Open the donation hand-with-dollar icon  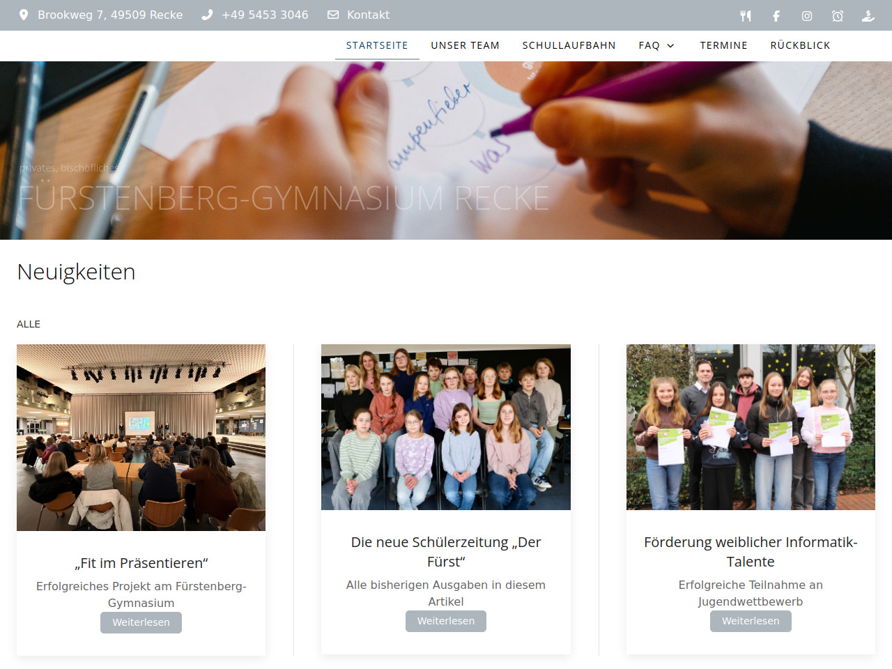click(868, 16)
